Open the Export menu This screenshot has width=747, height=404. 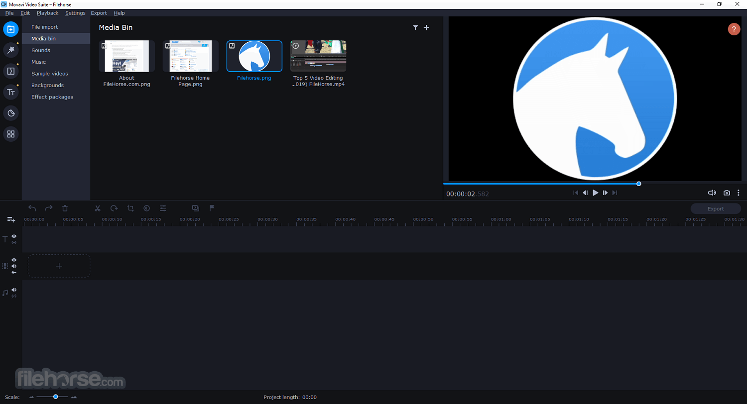click(99, 13)
